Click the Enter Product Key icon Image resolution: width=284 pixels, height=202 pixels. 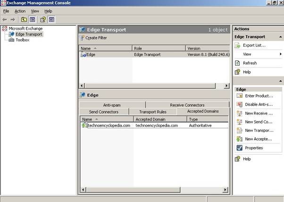(x=240, y=96)
